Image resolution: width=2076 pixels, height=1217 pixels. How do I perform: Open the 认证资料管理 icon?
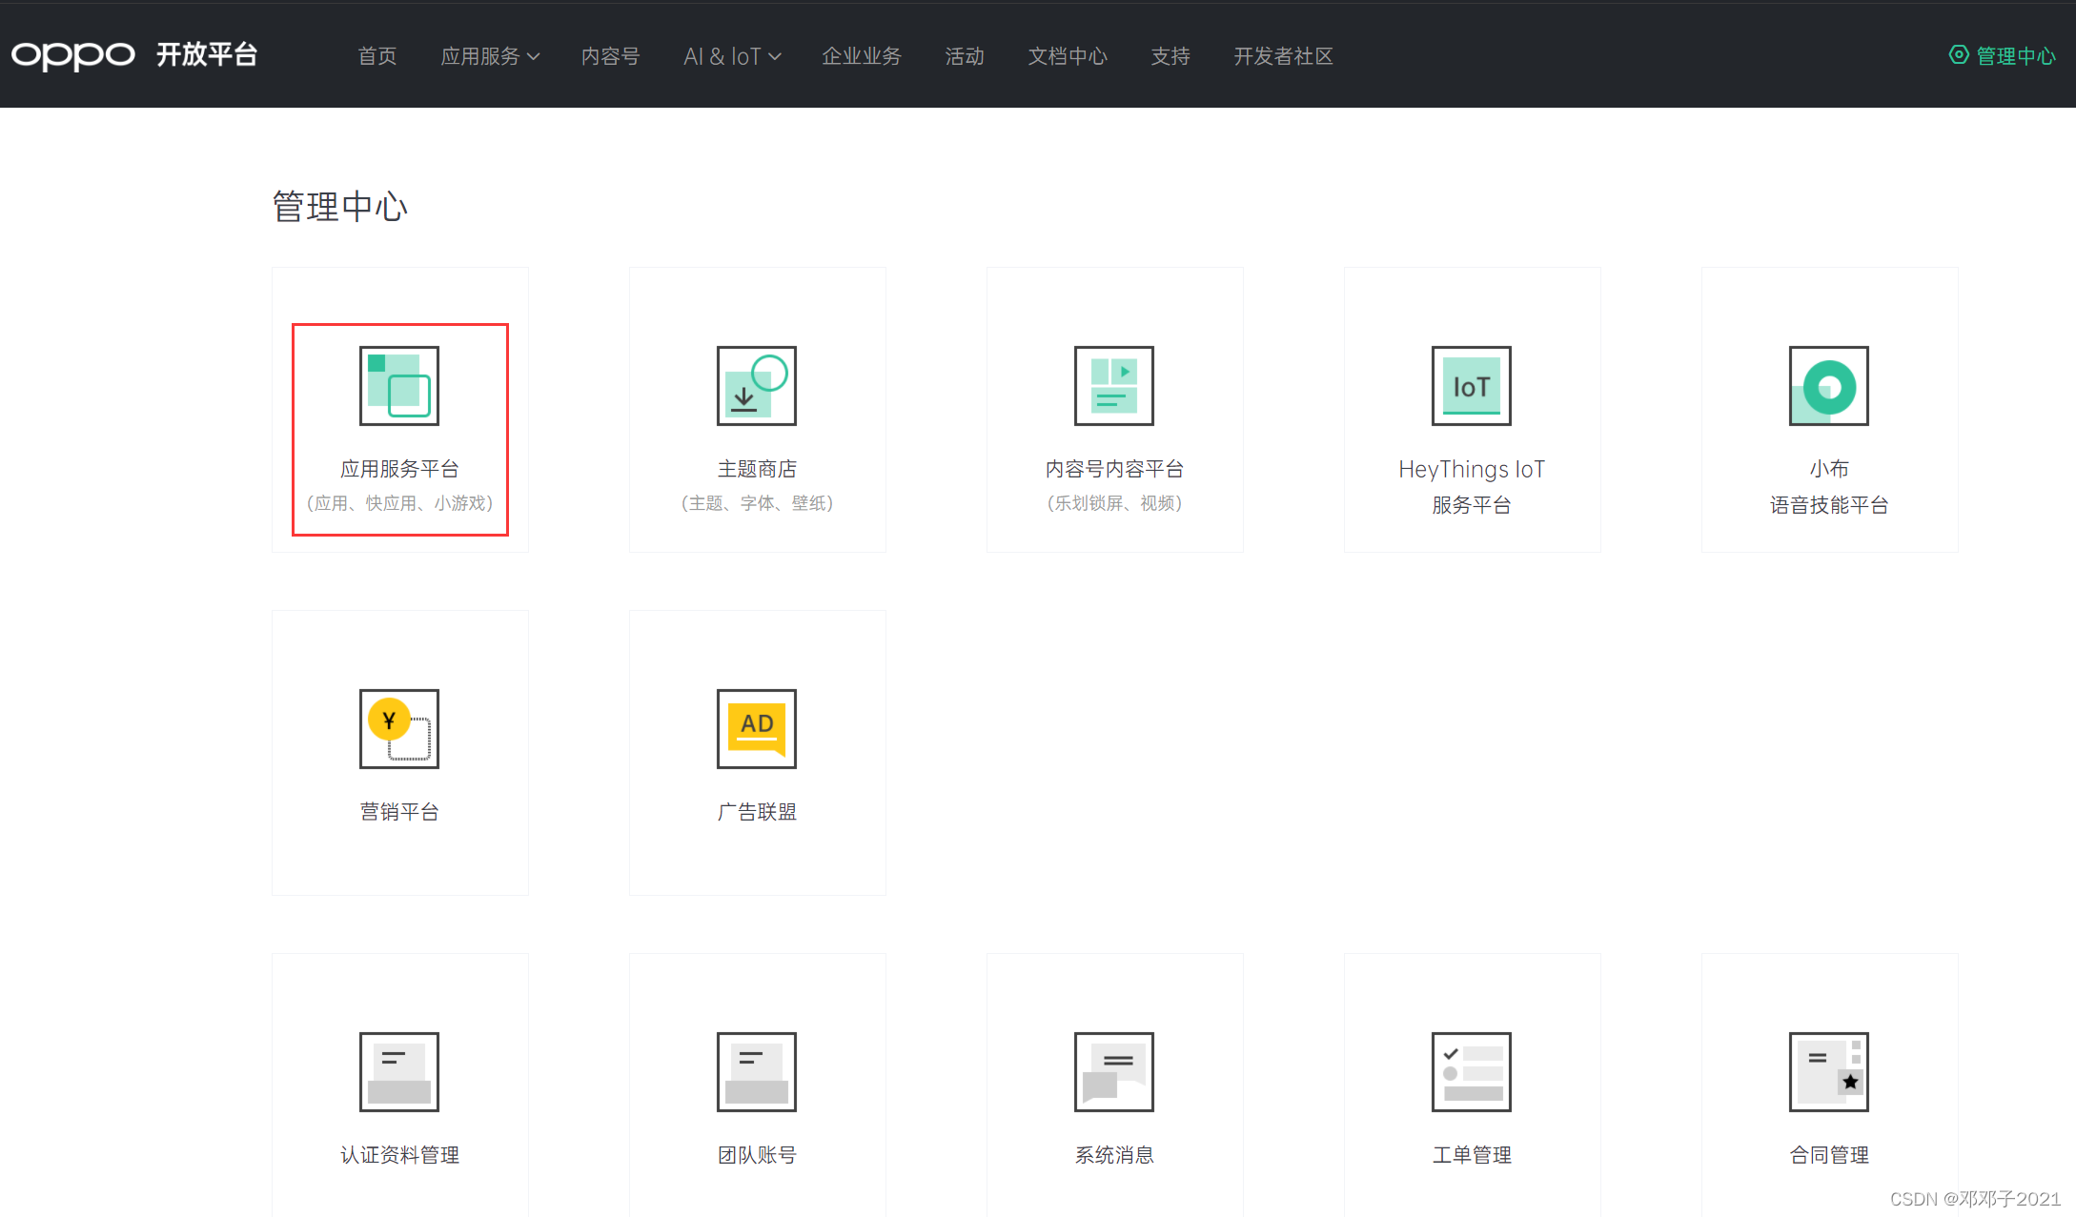tap(399, 1072)
